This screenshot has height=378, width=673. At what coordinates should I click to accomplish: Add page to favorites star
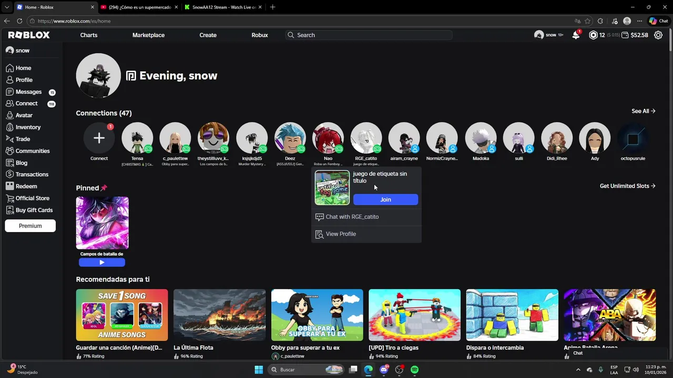pyautogui.click(x=587, y=21)
